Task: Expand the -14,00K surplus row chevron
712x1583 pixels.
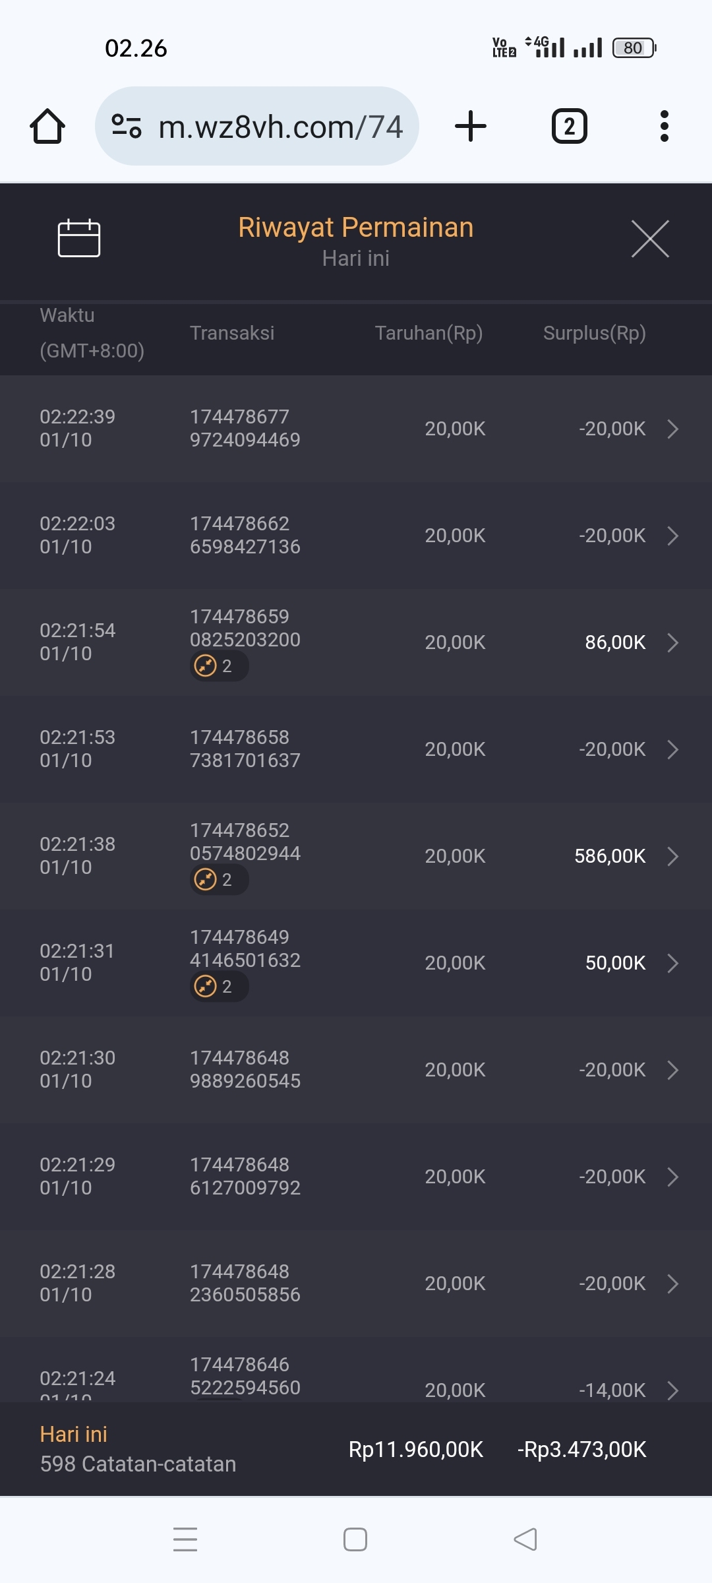Action: click(x=672, y=1389)
